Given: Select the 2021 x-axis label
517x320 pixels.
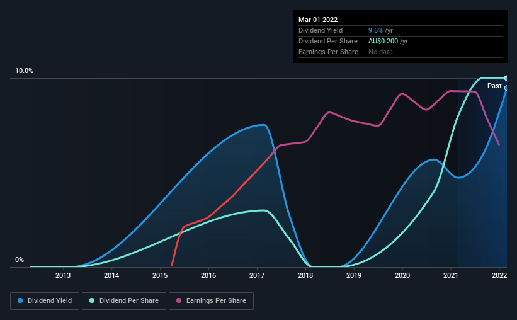Looking at the screenshot, I should [x=451, y=275].
